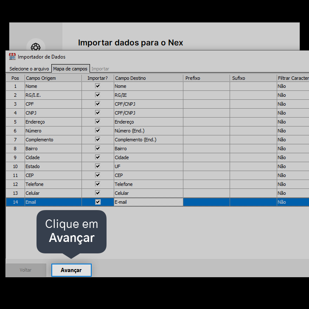This screenshot has height=309, width=309.
Task: Change the Complemento (End.) destination field
Action: 149,140
